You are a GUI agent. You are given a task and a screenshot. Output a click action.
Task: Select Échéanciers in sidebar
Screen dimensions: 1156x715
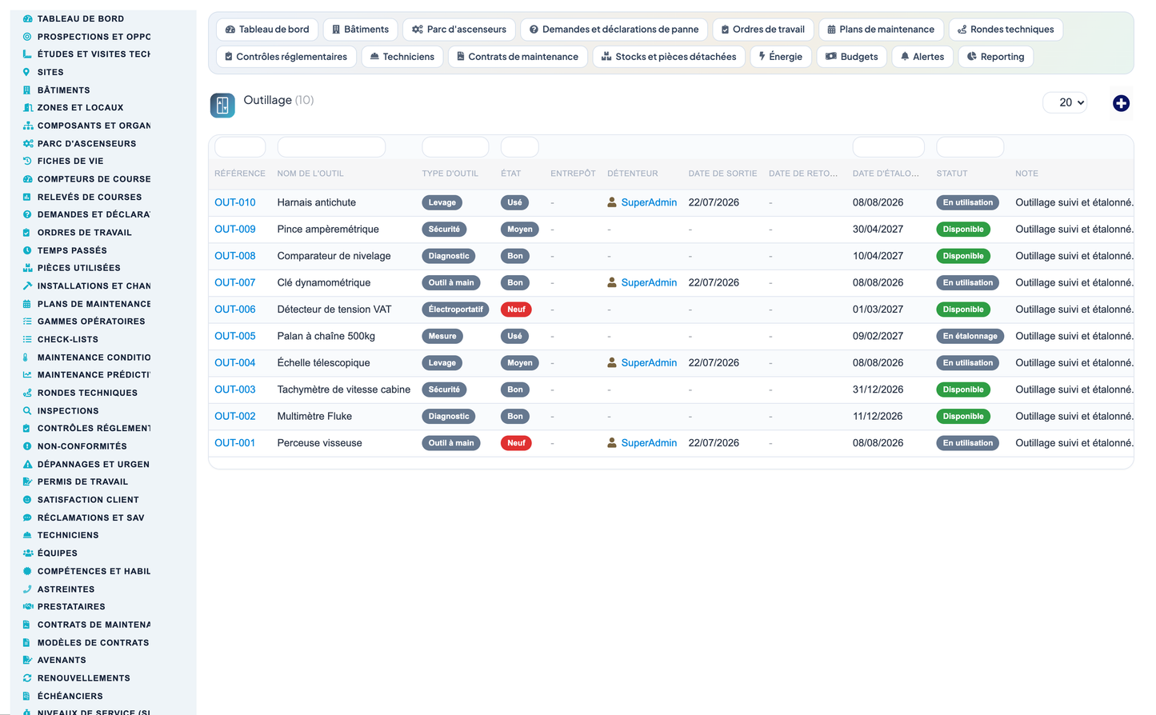(70, 696)
